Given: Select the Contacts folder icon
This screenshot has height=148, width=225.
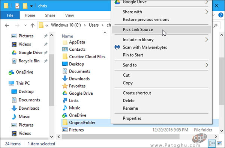Looking at the screenshot, I should coord(65,50).
